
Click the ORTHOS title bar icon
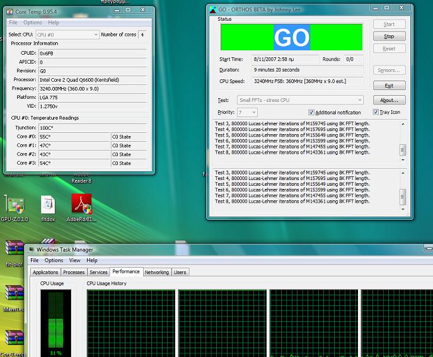213,9
